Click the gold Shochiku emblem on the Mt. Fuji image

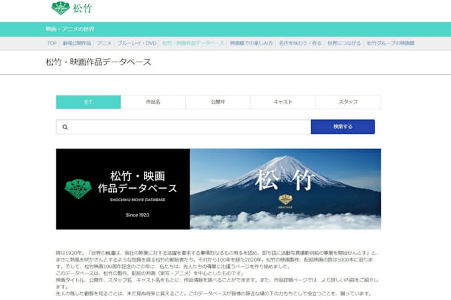tap(285, 199)
